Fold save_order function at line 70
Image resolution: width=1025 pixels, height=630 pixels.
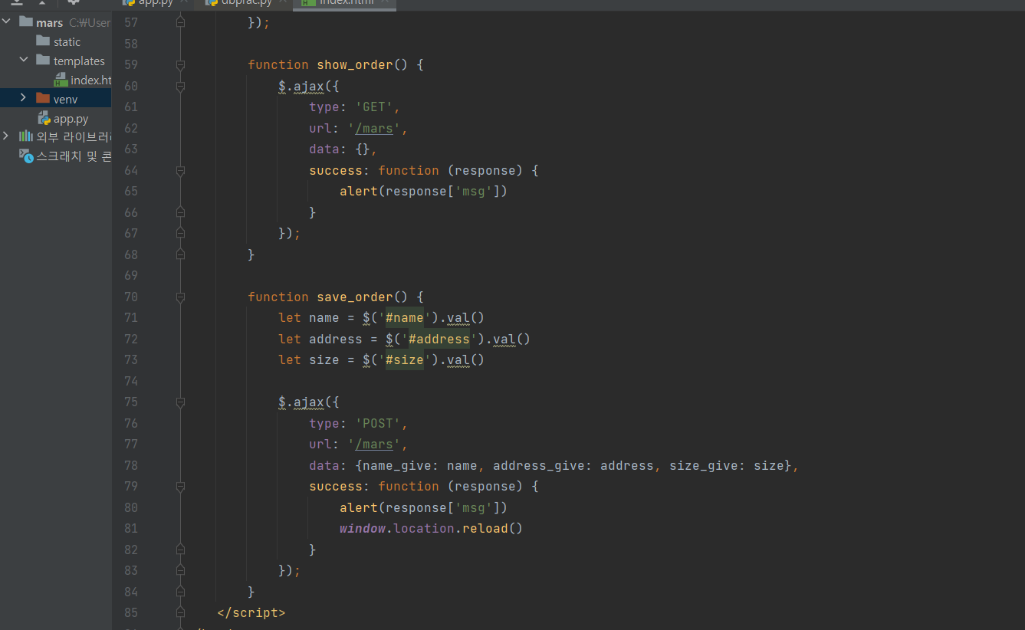point(180,297)
